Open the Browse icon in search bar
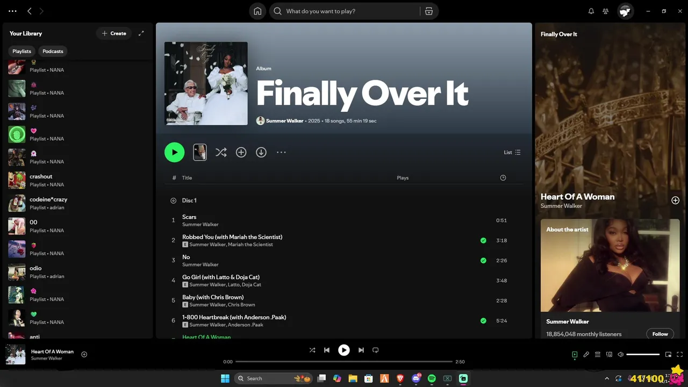 [x=428, y=11]
